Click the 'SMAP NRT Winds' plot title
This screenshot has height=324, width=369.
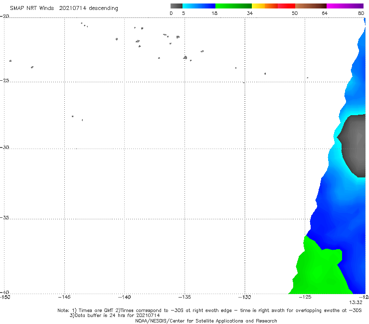point(32,8)
